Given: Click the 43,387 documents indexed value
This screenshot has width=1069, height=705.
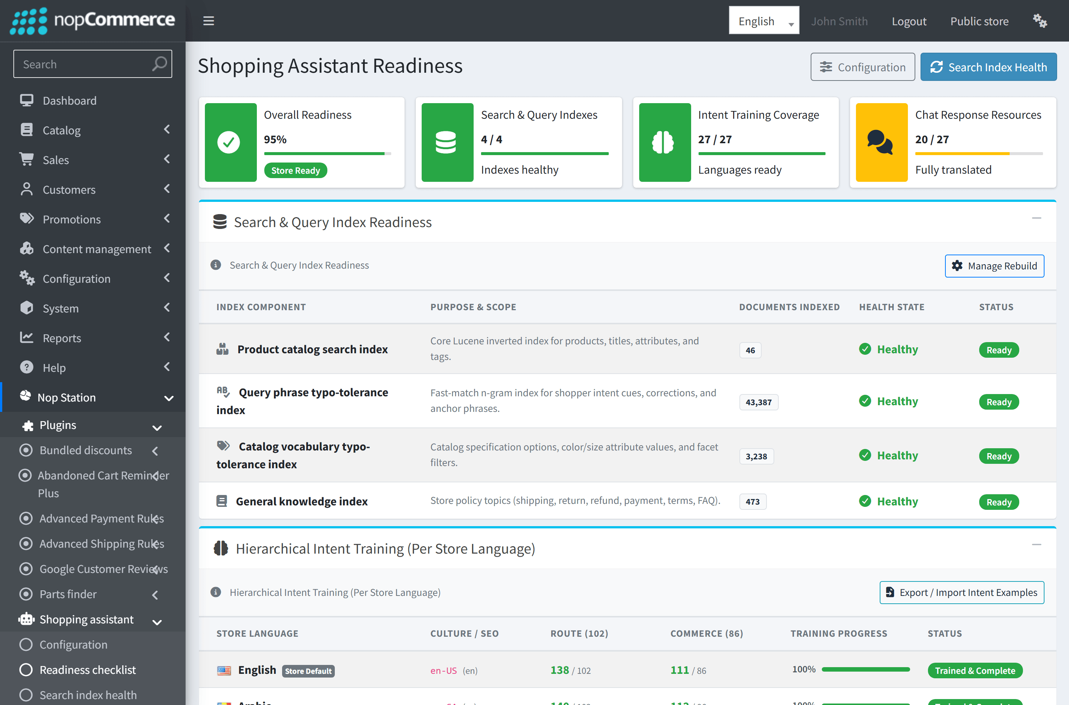Looking at the screenshot, I should (x=758, y=402).
